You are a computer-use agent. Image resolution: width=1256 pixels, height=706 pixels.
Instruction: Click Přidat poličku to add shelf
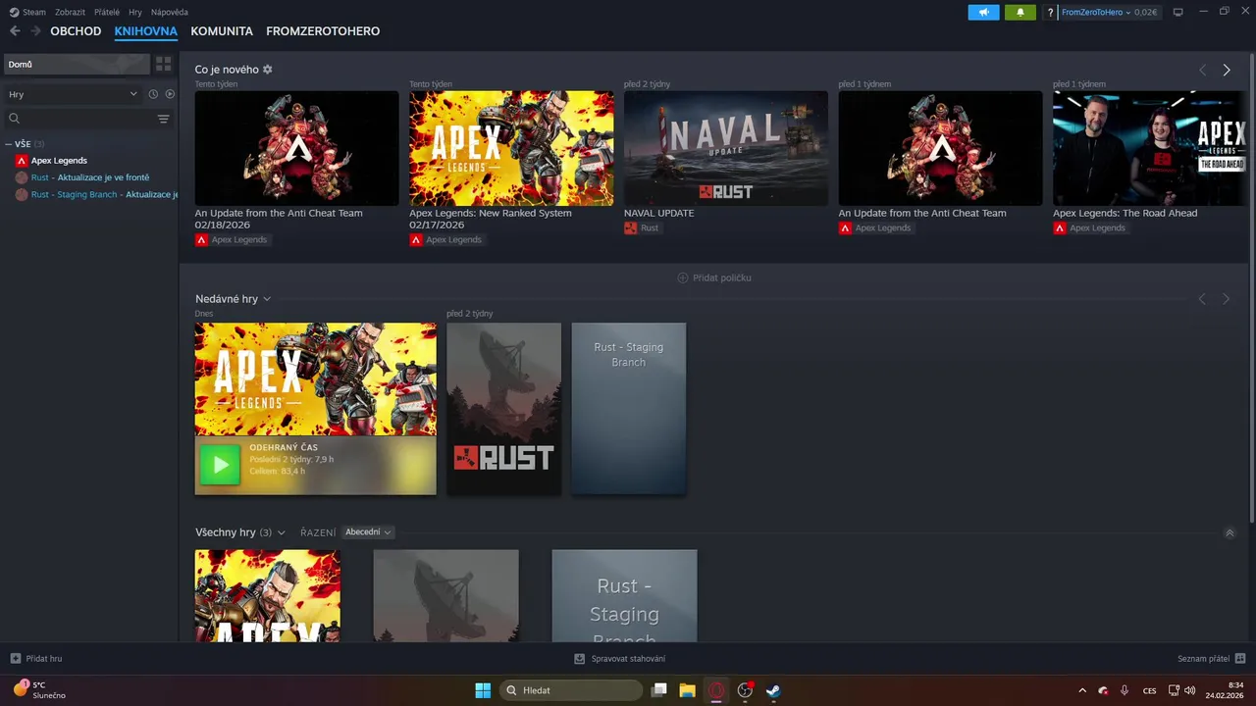722,278
